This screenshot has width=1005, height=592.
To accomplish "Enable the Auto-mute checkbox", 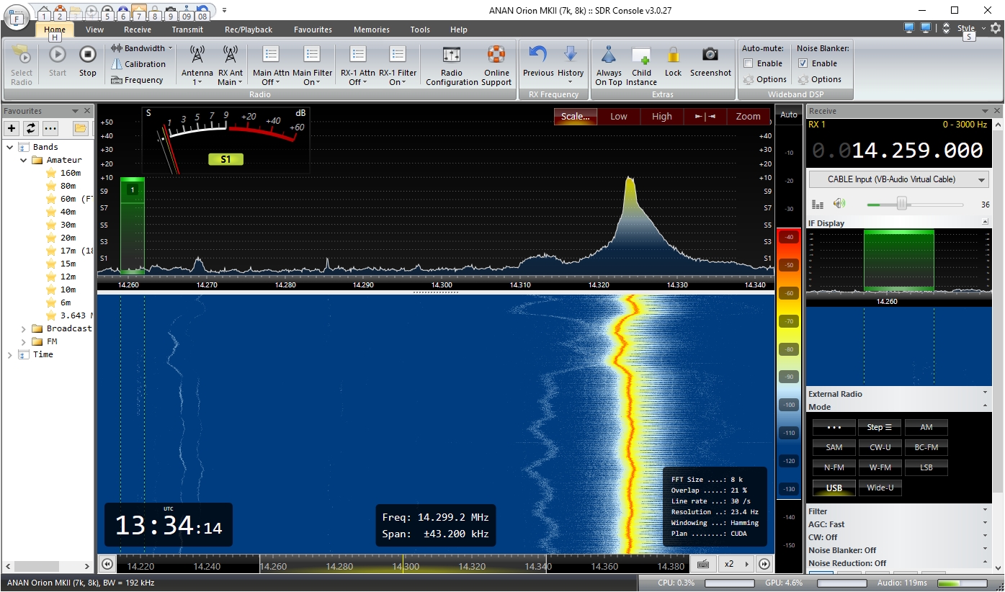I will [749, 63].
